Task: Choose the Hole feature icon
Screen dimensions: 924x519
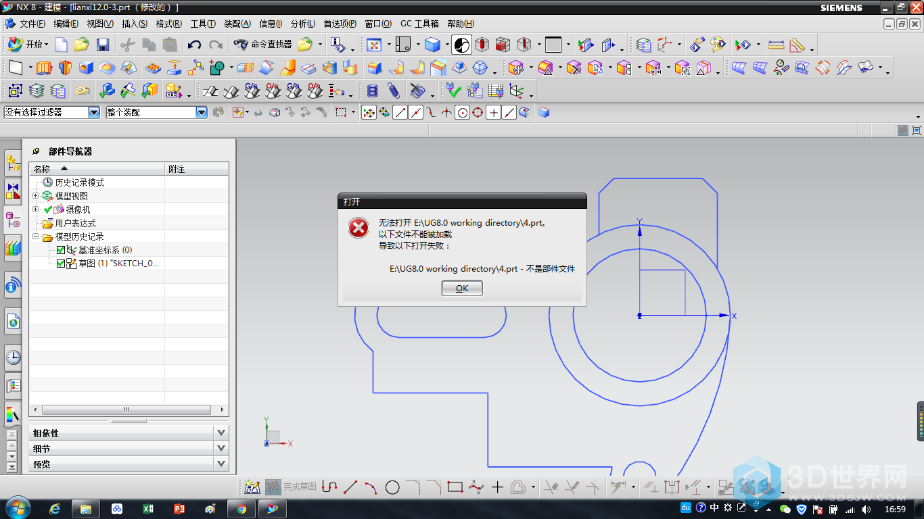Action: (86, 68)
